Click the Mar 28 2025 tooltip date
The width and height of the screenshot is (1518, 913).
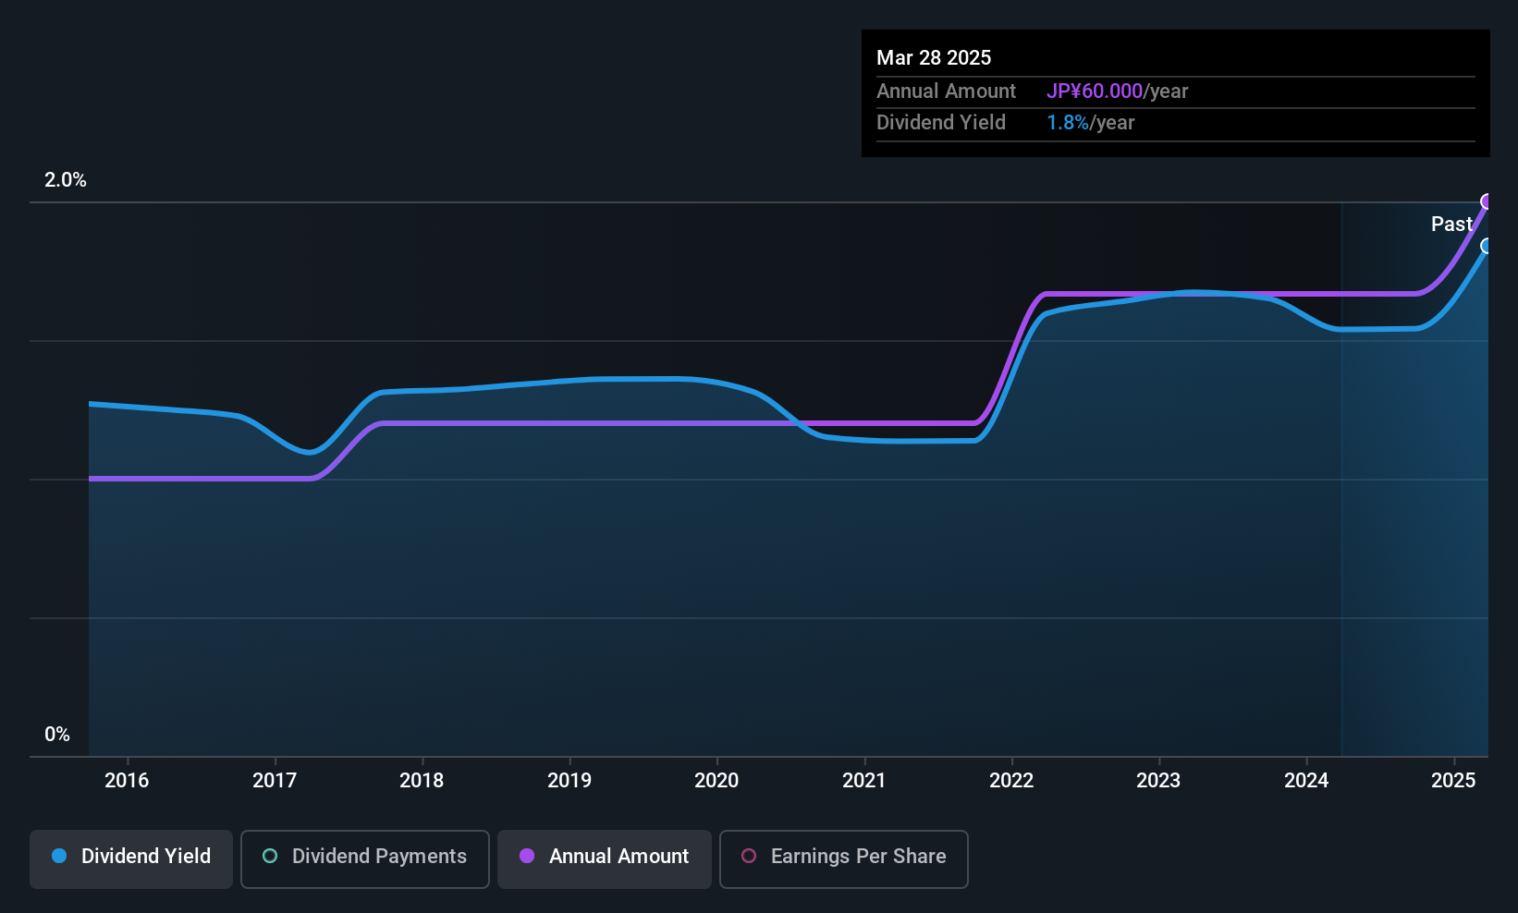[934, 57]
